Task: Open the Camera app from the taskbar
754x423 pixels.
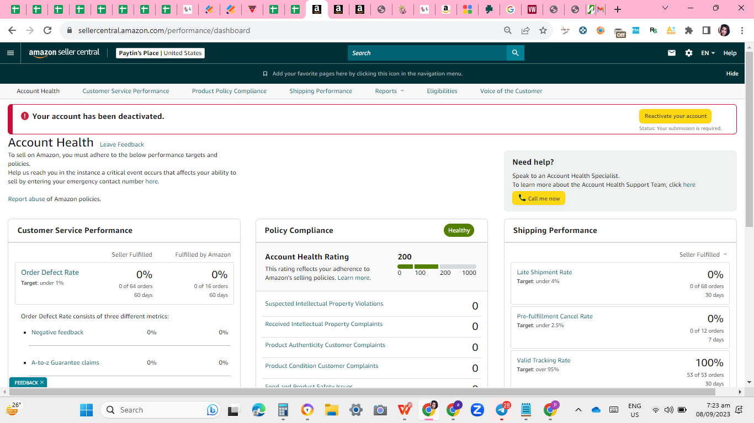Action: click(x=380, y=410)
